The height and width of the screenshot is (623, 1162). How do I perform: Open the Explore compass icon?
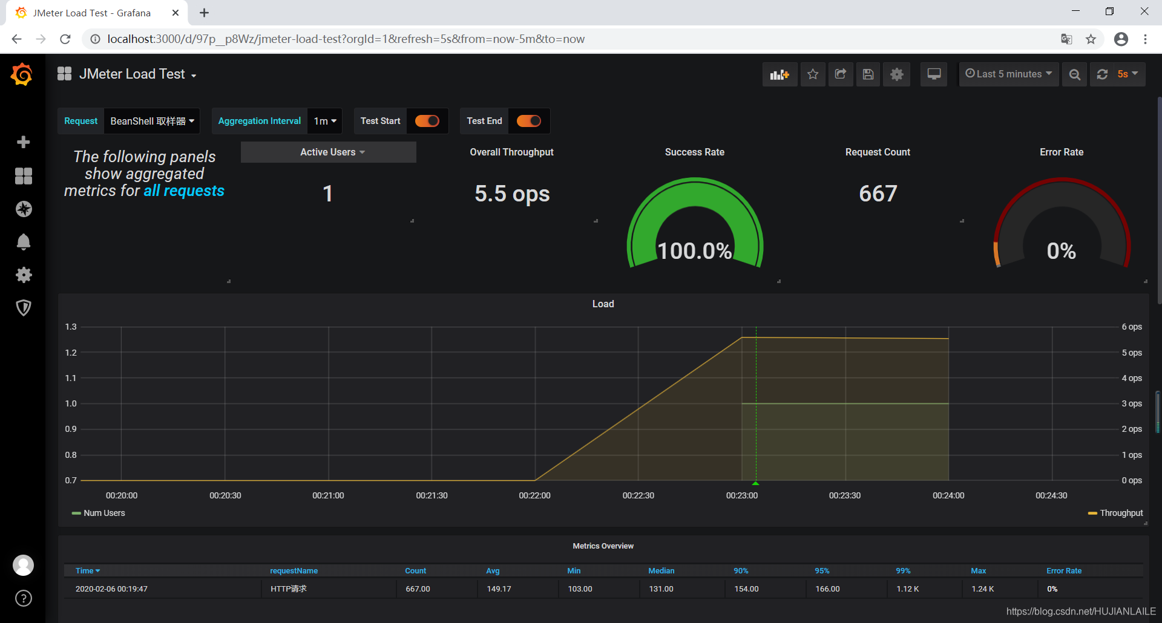coord(24,209)
